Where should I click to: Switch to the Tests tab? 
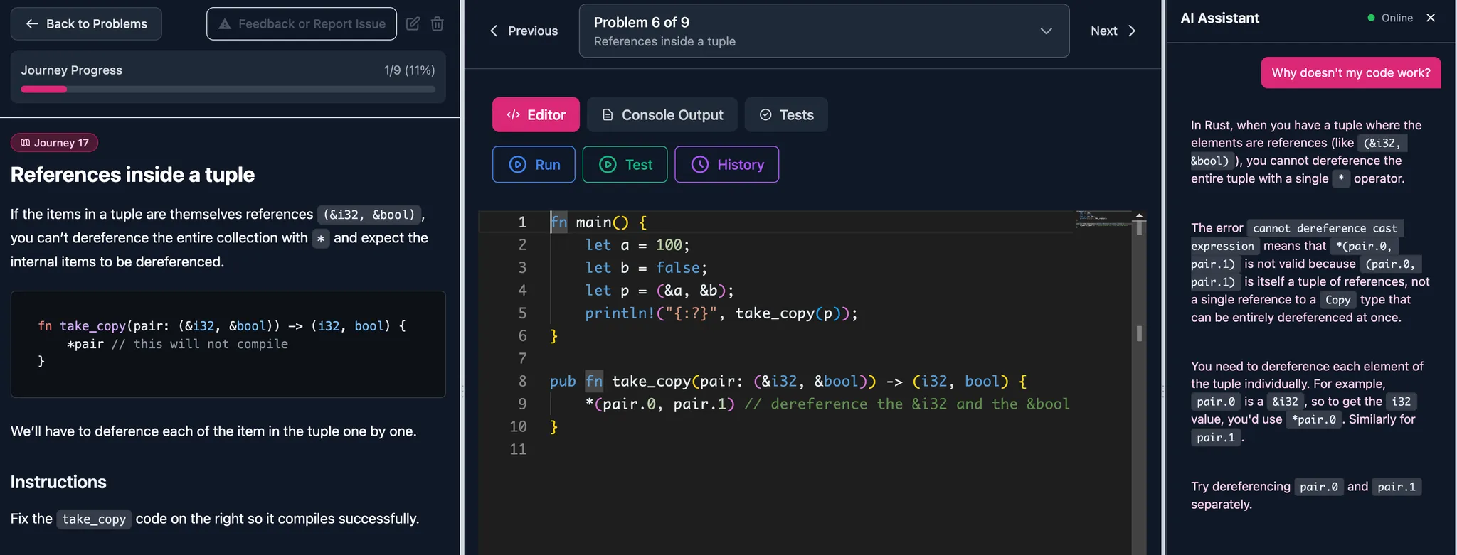click(786, 114)
